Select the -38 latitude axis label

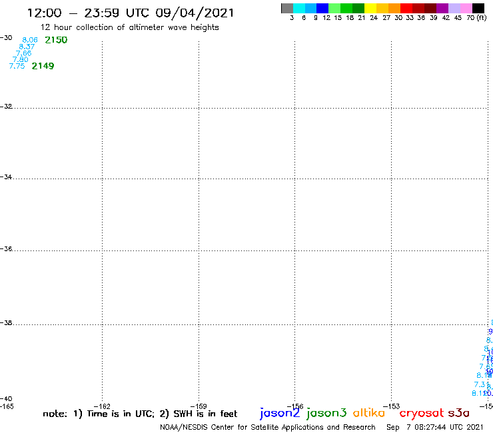pyautogui.click(x=6, y=323)
